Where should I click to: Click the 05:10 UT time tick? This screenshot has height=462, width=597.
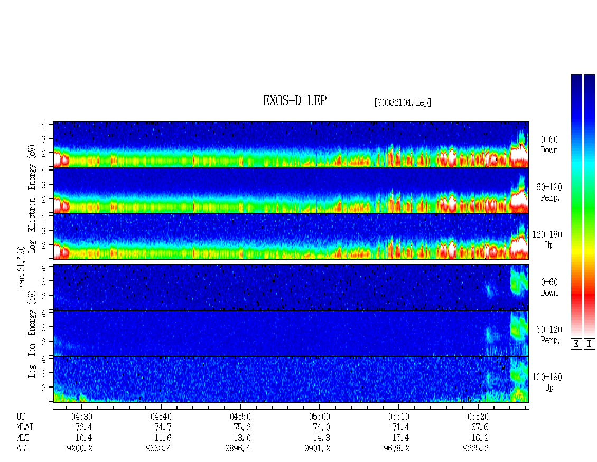[x=398, y=417]
